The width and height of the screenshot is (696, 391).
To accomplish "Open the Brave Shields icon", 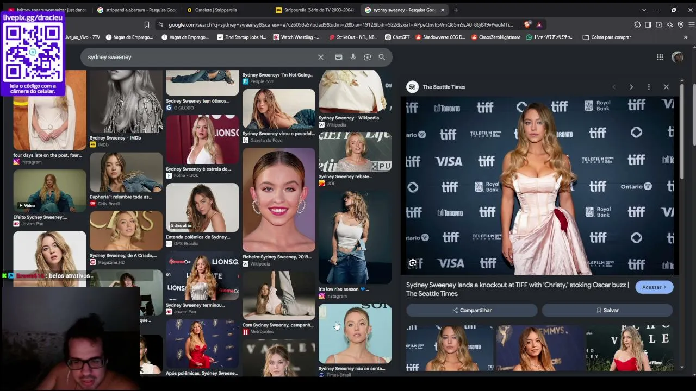I will tap(527, 24).
